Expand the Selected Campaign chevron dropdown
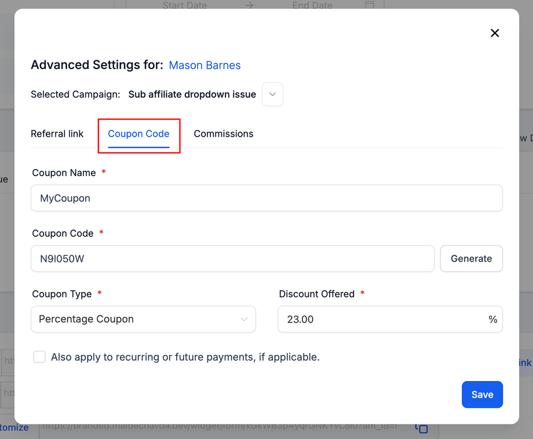The image size is (533, 439). 272,94
